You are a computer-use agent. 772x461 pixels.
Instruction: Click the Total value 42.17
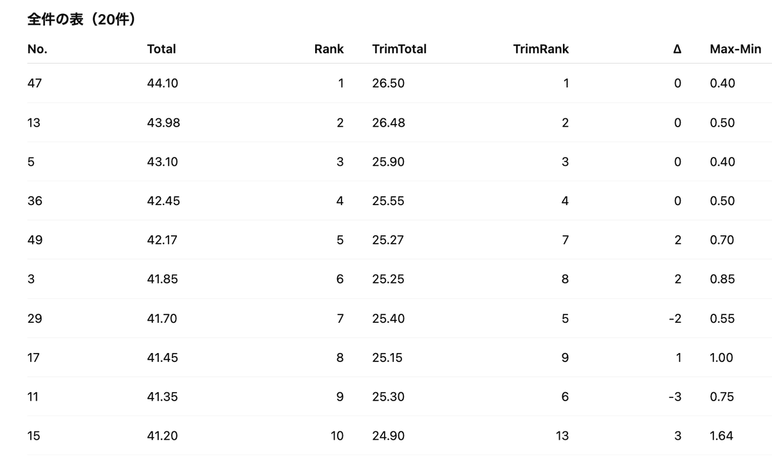click(162, 240)
